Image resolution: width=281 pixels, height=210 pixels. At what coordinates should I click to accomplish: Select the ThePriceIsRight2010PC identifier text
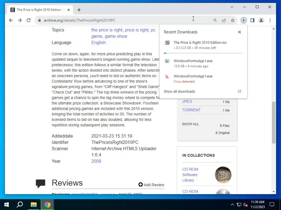click(115, 142)
